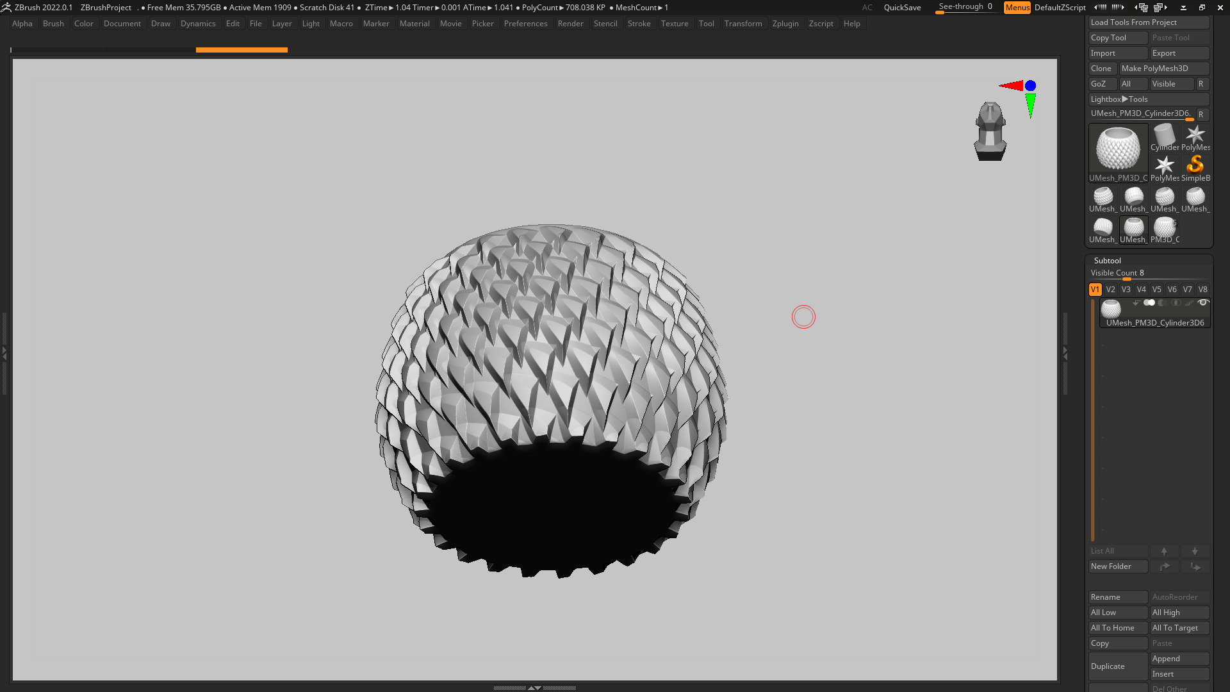This screenshot has width=1230, height=692.
Task: Click the Rename subtool button
Action: pos(1118,597)
